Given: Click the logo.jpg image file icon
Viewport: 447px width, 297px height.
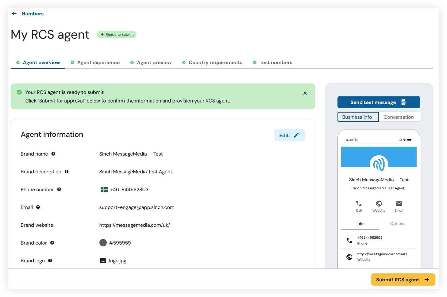Looking at the screenshot, I should pos(103,260).
